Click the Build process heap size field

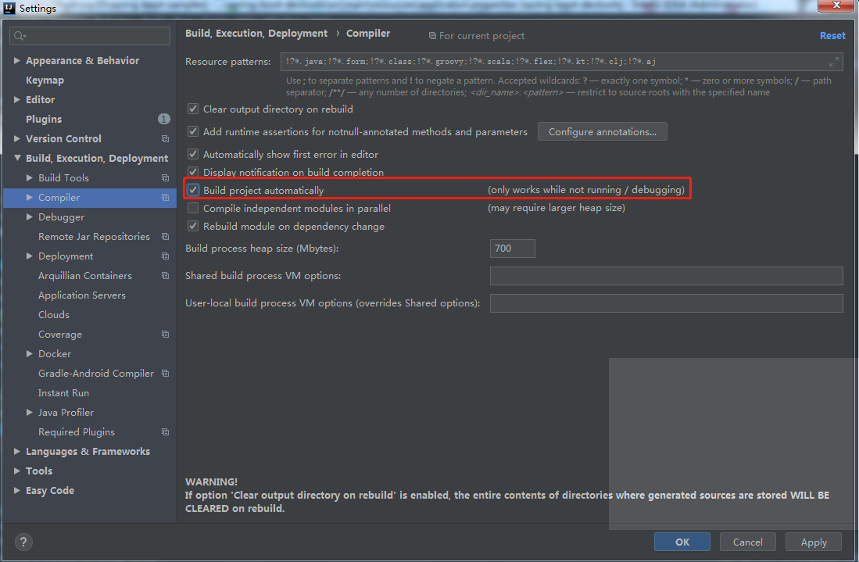(512, 248)
